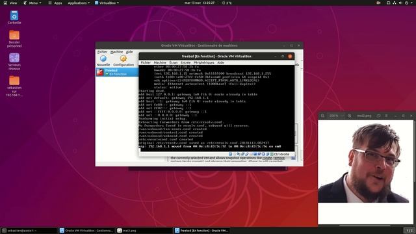
Task: Click image viewer horizontal scrollbar
Action: 365,226
